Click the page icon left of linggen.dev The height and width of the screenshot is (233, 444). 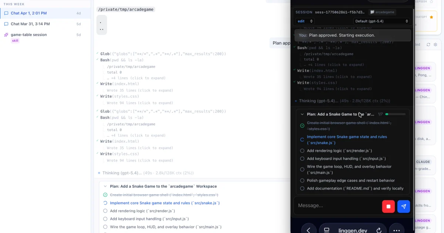326,230
